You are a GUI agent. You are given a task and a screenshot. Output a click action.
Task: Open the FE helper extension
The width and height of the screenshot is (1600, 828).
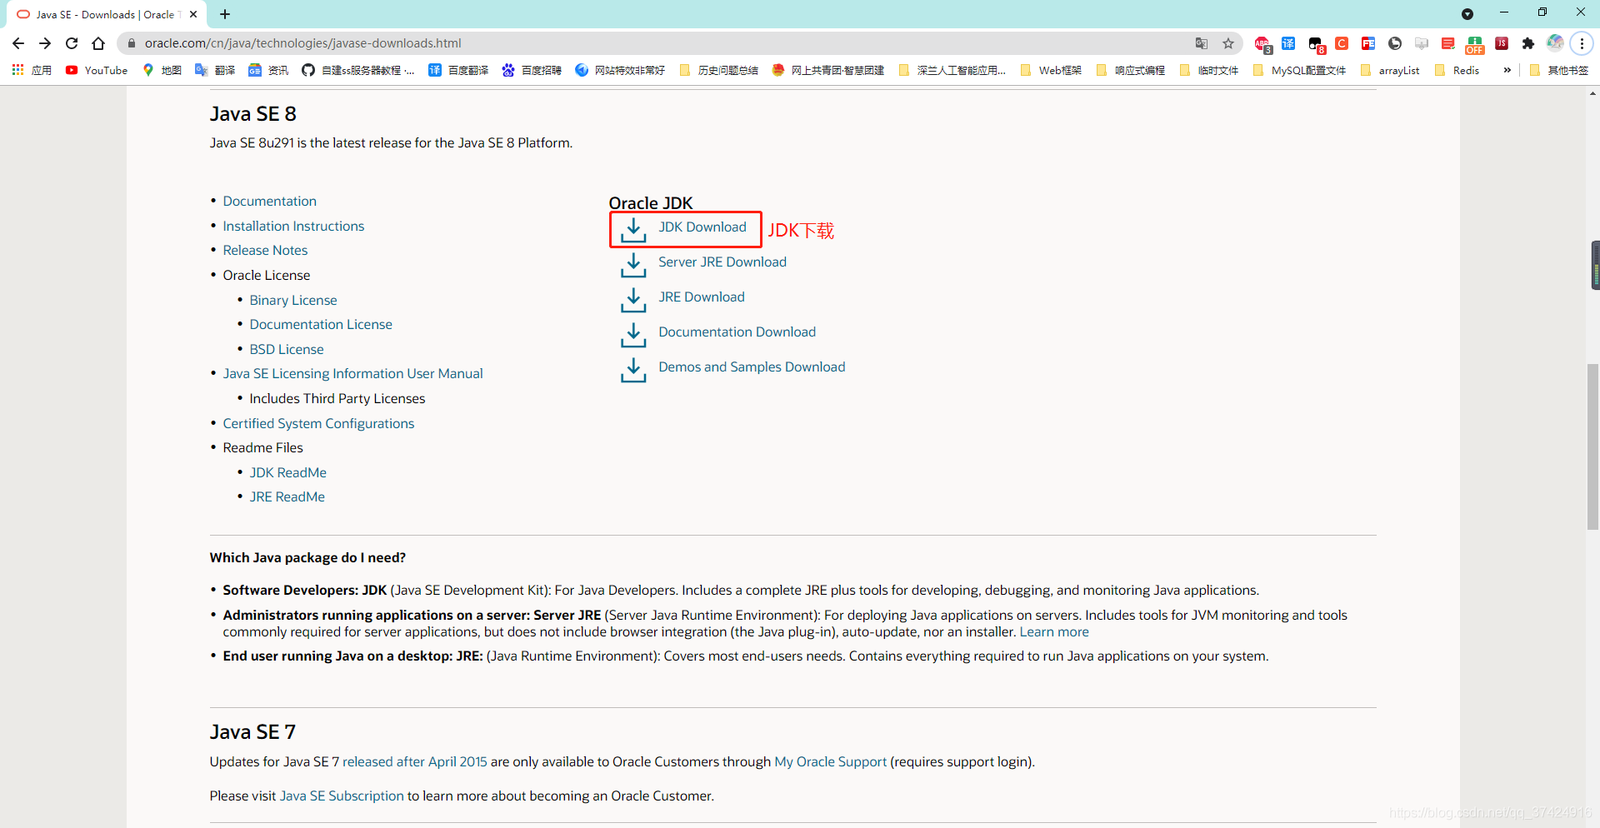(1368, 43)
